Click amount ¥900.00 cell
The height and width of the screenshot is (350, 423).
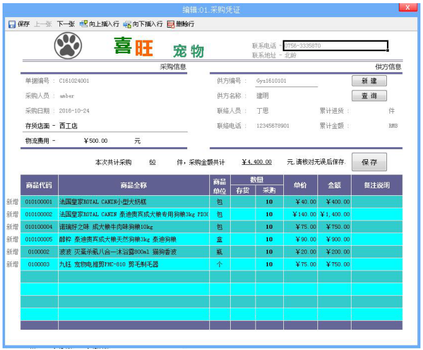pyautogui.click(x=334, y=239)
